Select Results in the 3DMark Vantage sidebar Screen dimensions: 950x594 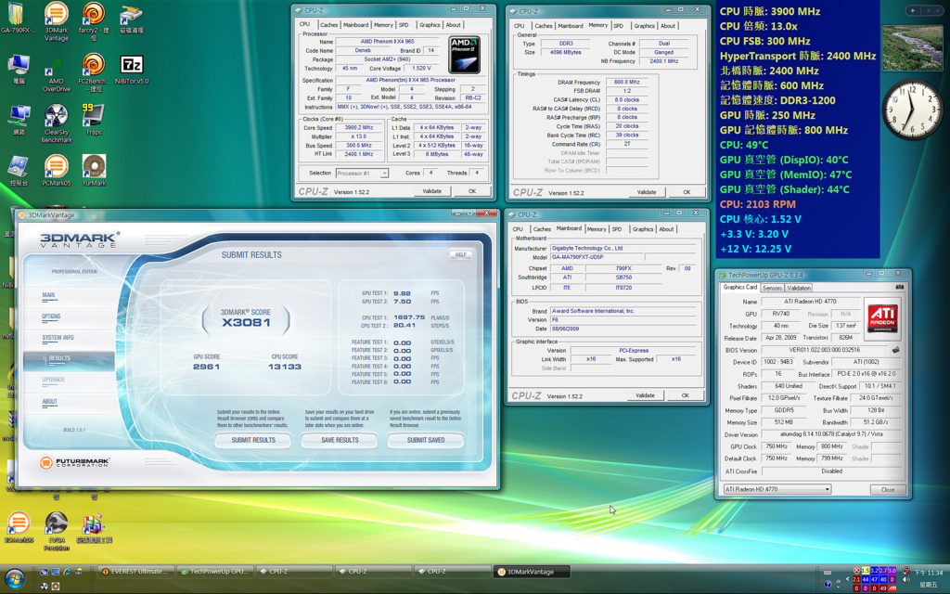pyautogui.click(x=69, y=359)
